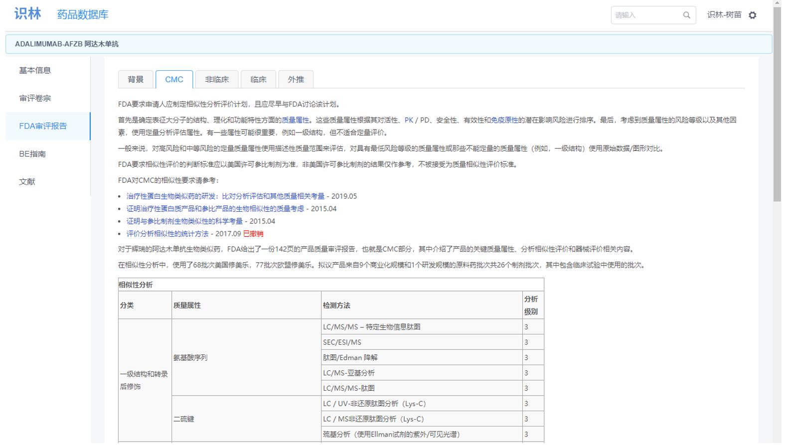This screenshot has width=787, height=445.
Task: Click the LC / MS非还原肽图分析 cell
Action: tap(422, 419)
